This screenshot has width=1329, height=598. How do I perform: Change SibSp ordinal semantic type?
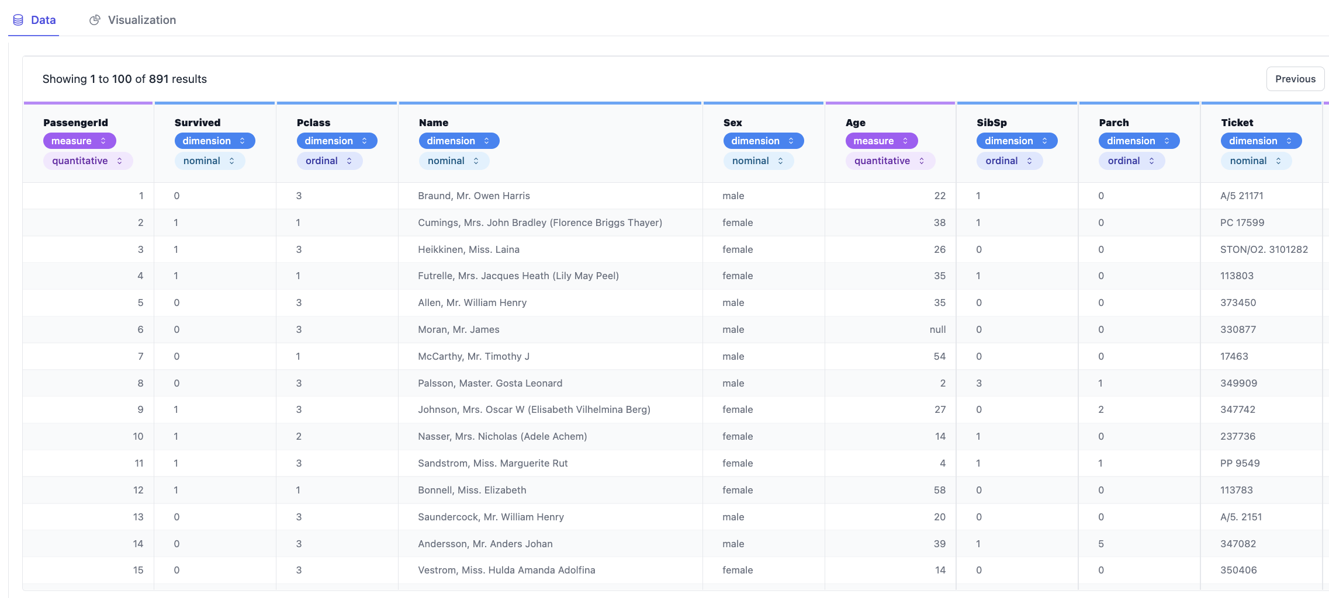1009,161
